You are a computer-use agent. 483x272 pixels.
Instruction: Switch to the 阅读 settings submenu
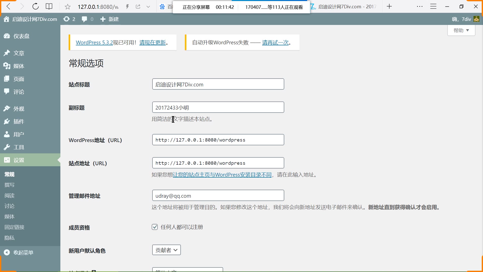(9, 195)
